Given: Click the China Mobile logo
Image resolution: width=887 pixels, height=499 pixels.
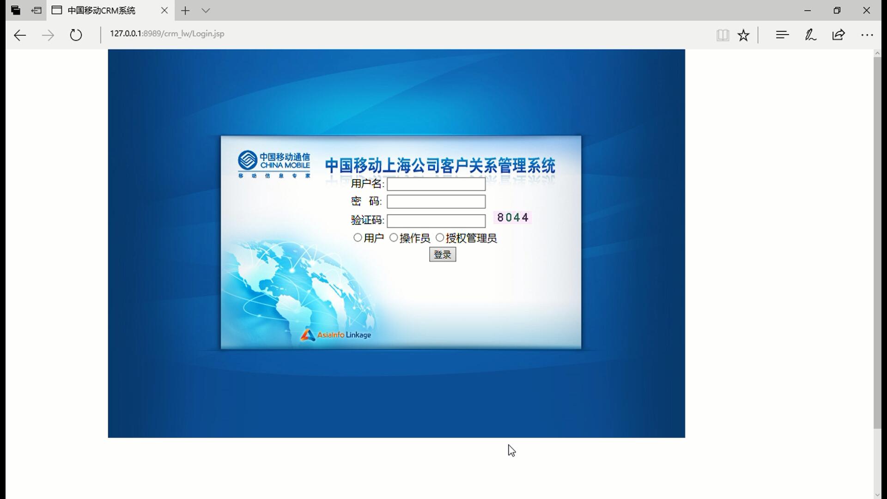Looking at the screenshot, I should 274,164.
